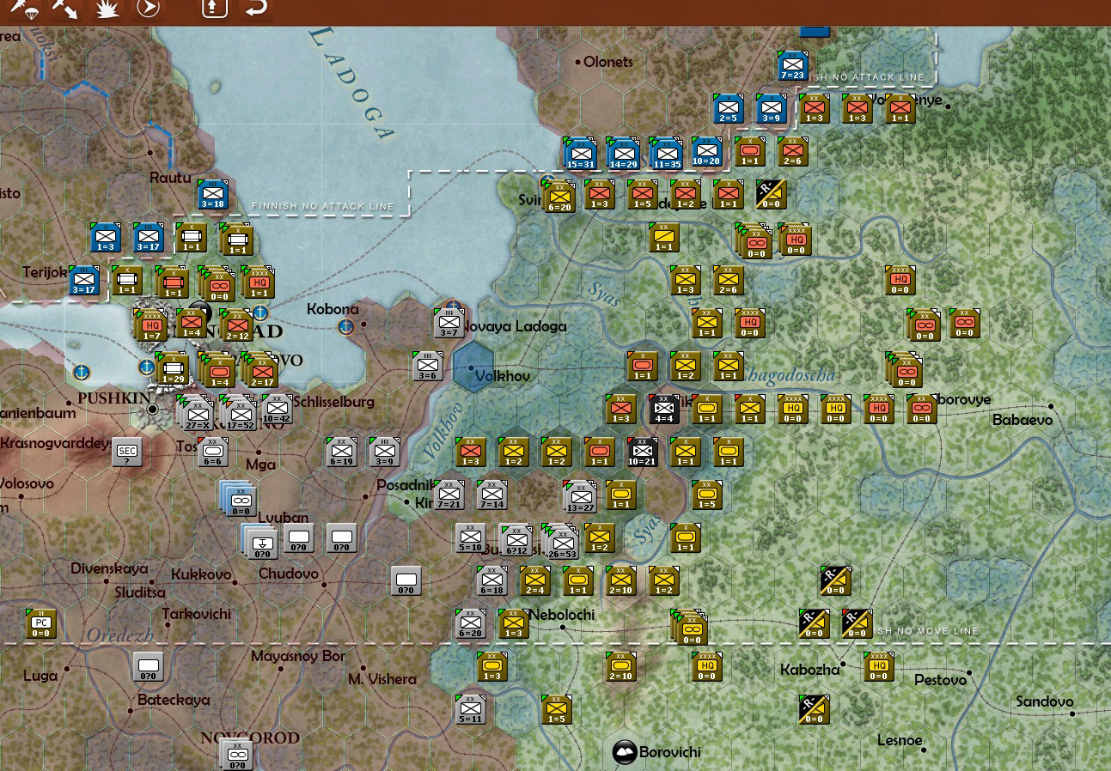Select the German stack marked 26=53
Image resolution: width=1111 pixels, height=771 pixels.
[562, 541]
